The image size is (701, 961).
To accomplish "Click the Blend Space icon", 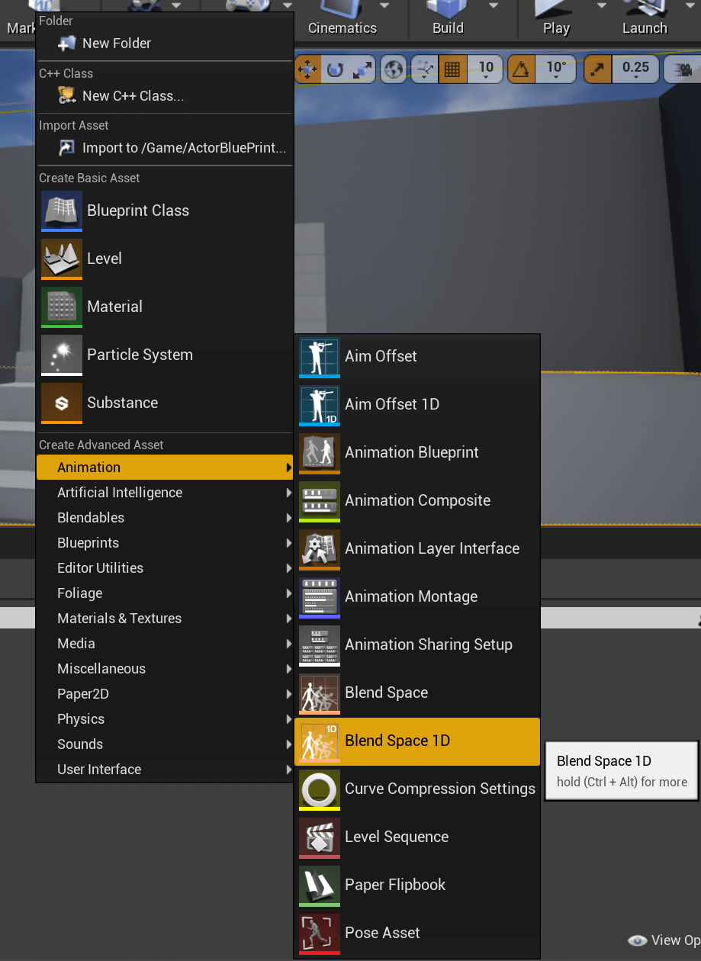I will [320, 693].
